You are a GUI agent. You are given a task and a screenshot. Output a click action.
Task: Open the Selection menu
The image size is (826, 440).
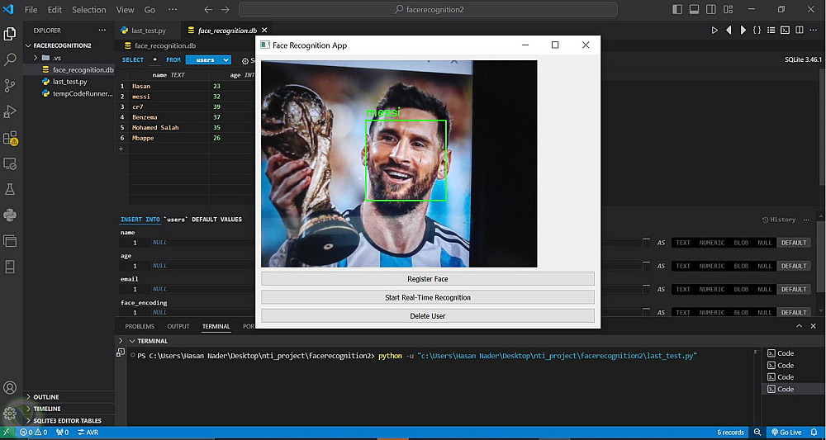coord(89,9)
